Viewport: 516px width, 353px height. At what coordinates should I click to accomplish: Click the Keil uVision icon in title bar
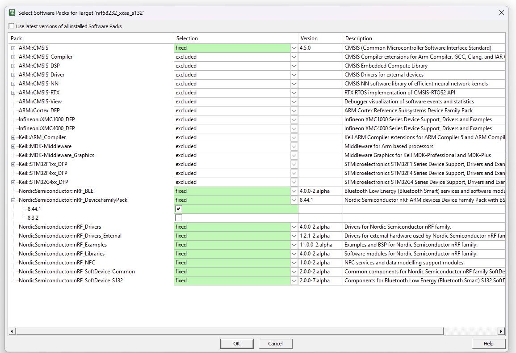12,13
